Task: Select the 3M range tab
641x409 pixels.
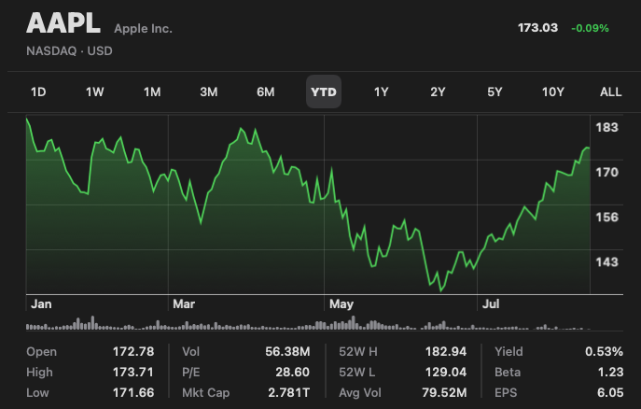Action: coord(209,92)
